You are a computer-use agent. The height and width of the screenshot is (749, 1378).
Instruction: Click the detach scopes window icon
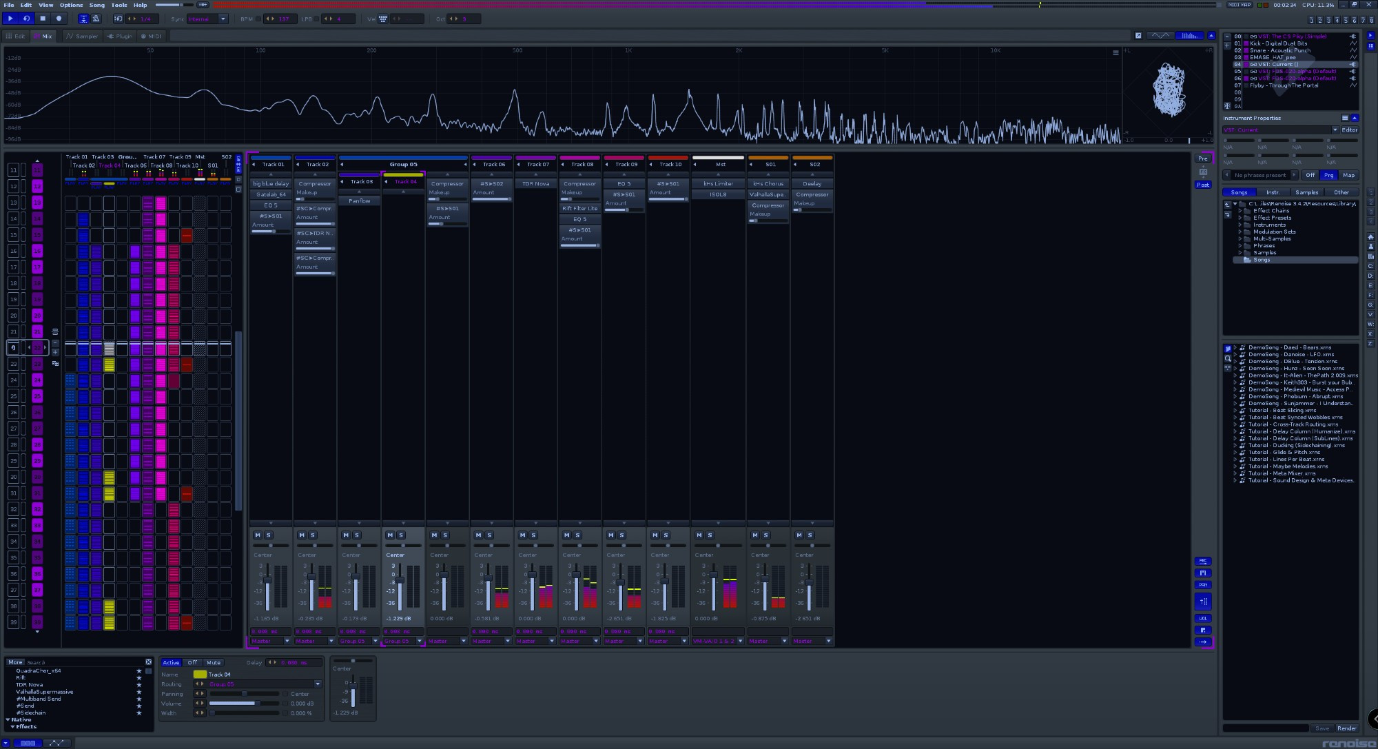[x=1138, y=36]
